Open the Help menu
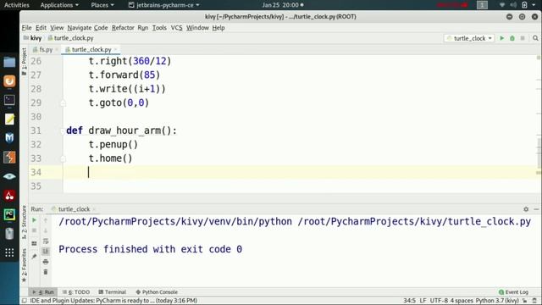The height and width of the screenshot is (305, 542). (x=218, y=28)
